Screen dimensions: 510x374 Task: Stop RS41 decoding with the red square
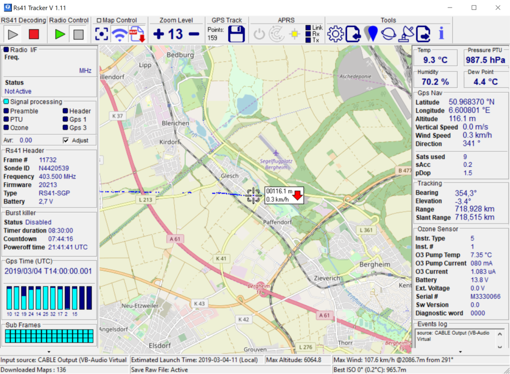tap(34, 34)
